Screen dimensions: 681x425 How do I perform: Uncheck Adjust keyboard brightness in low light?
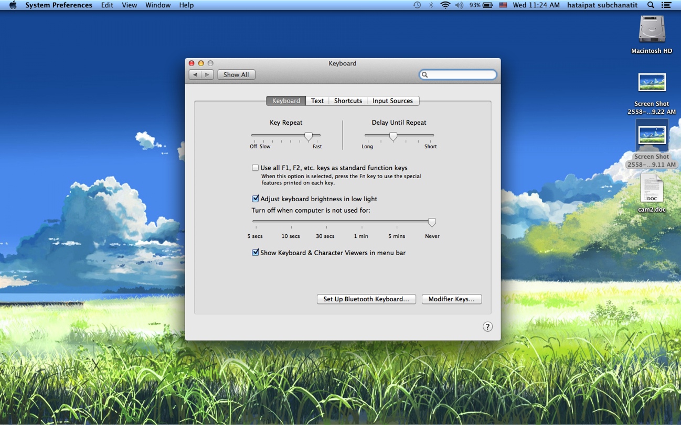point(256,199)
